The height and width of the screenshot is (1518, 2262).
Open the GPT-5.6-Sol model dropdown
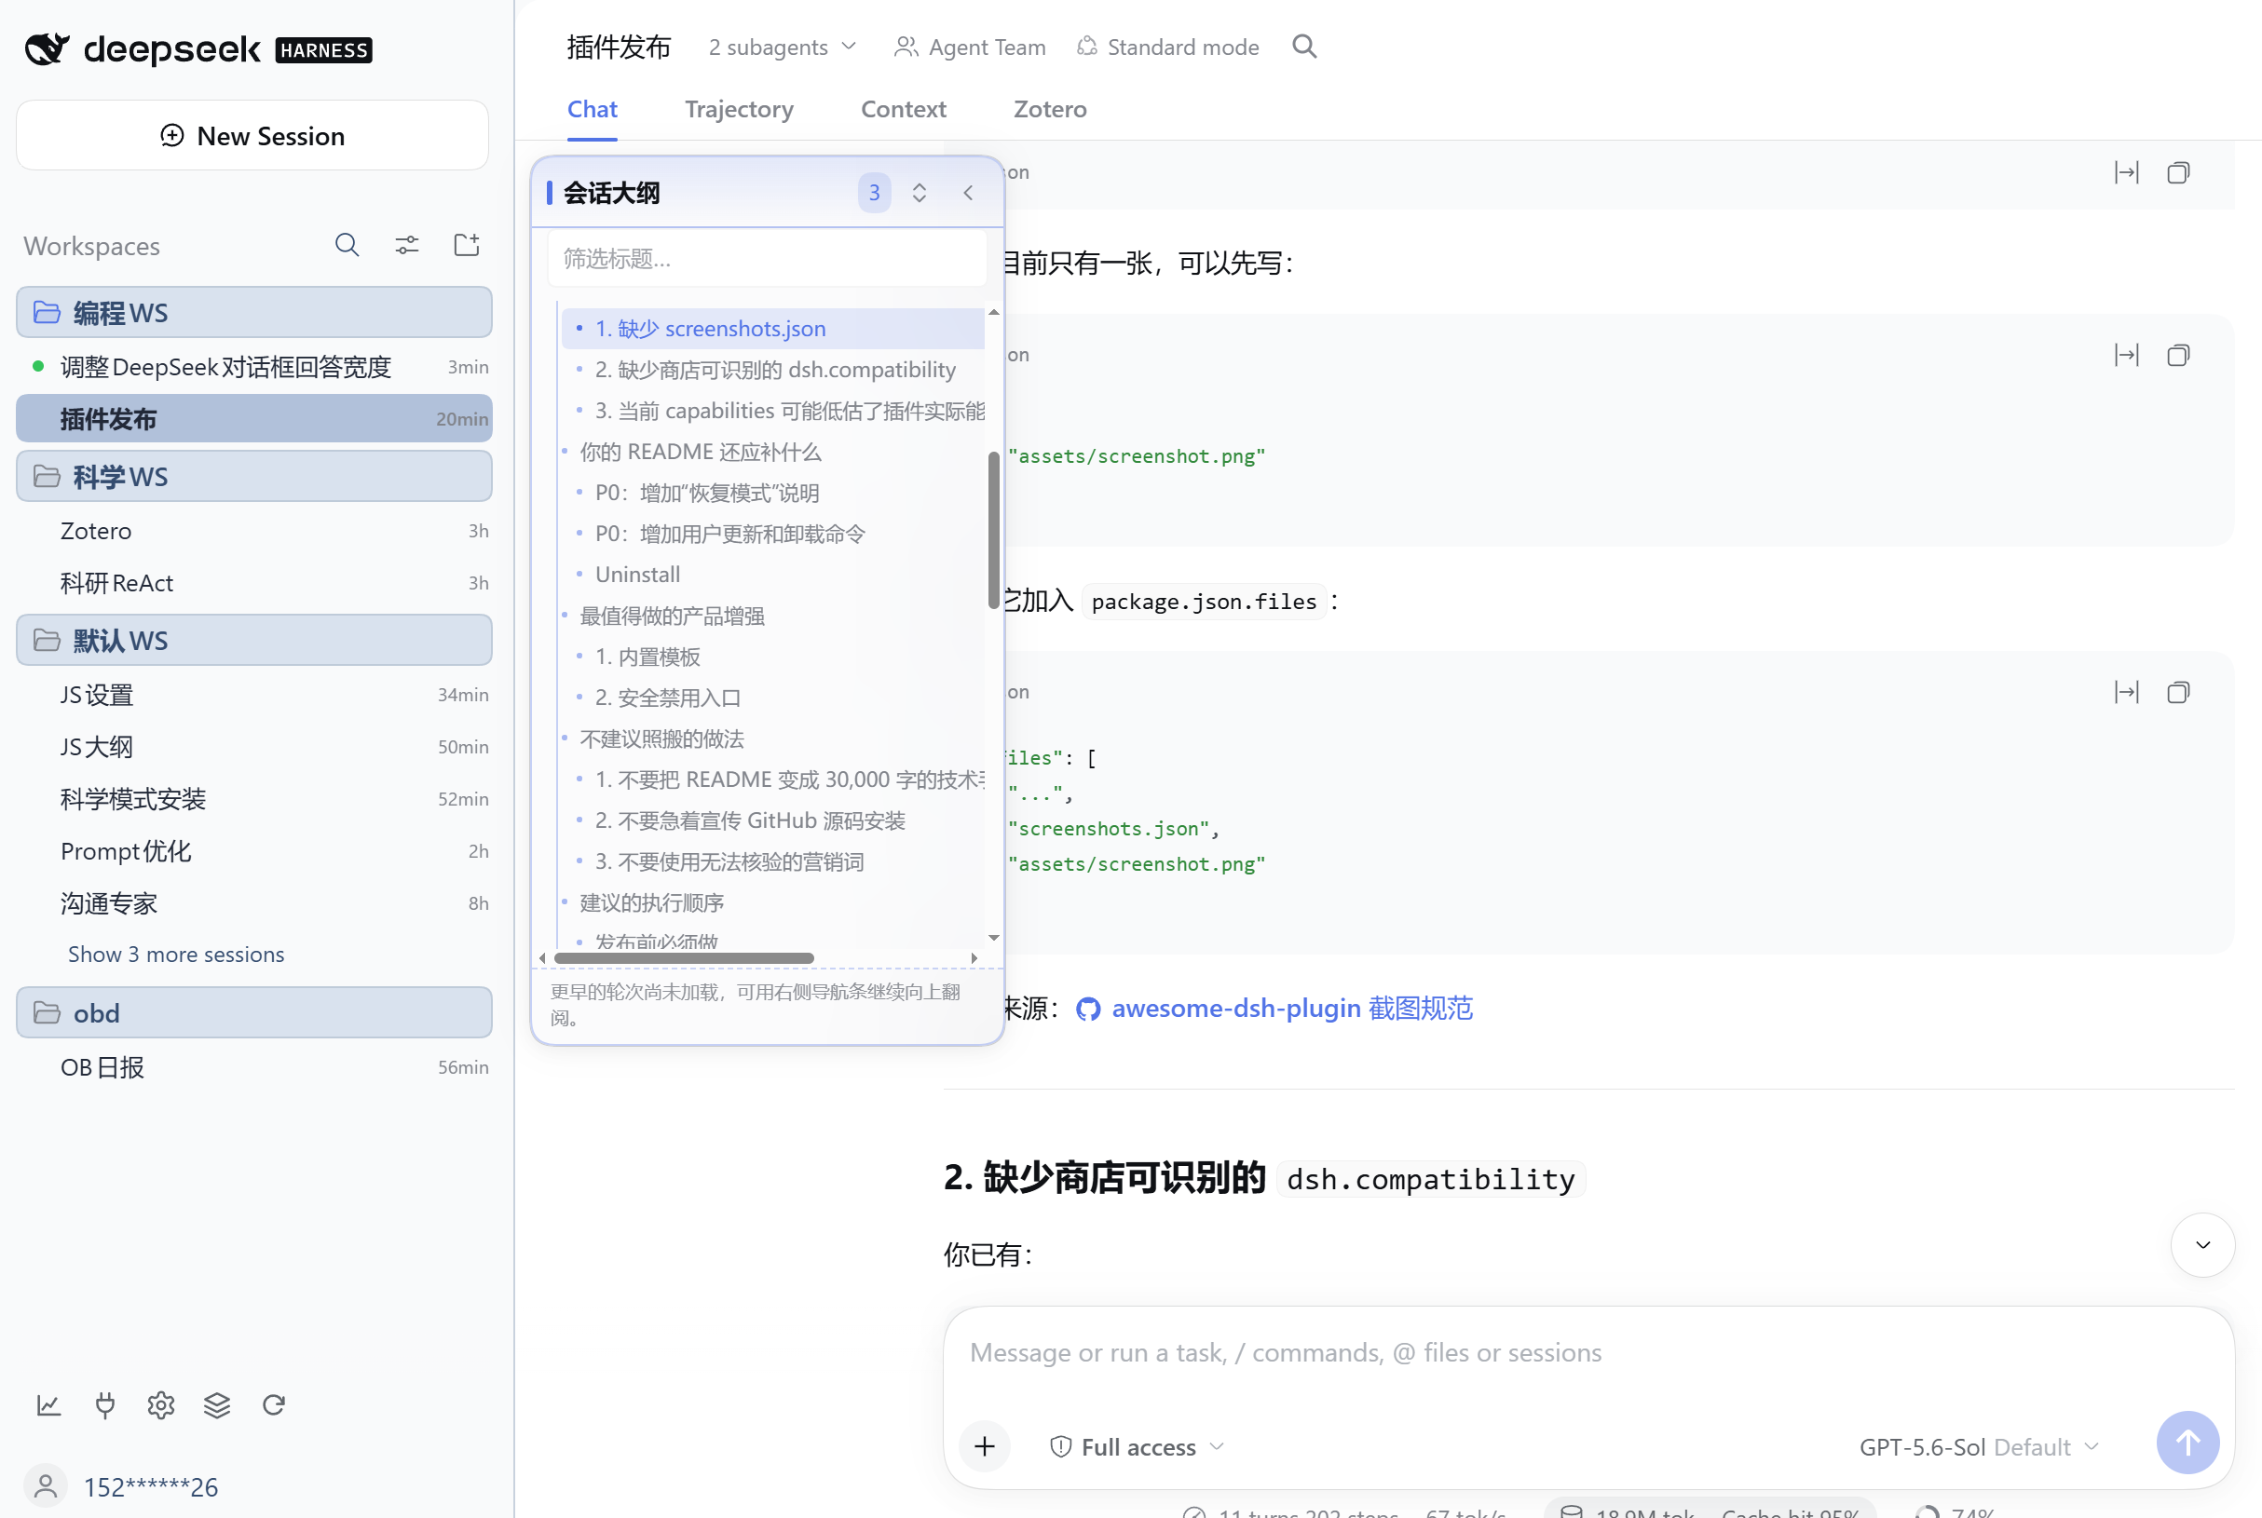1979,1446
